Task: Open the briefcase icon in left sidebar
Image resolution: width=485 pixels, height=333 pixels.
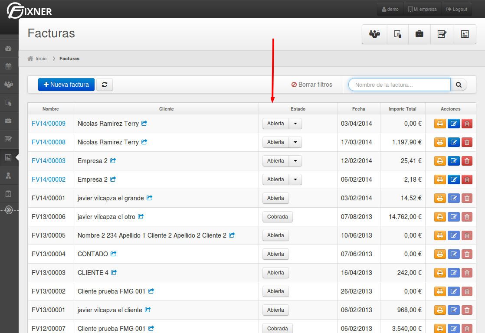Action: click(x=8, y=121)
